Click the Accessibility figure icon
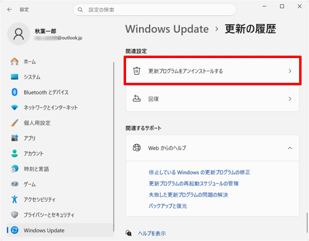309x241 pixels. click(14, 199)
